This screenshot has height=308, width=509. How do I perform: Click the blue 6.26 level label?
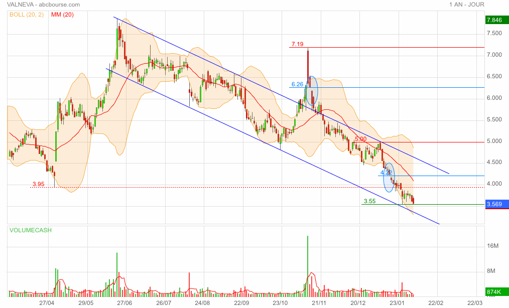pyautogui.click(x=297, y=84)
